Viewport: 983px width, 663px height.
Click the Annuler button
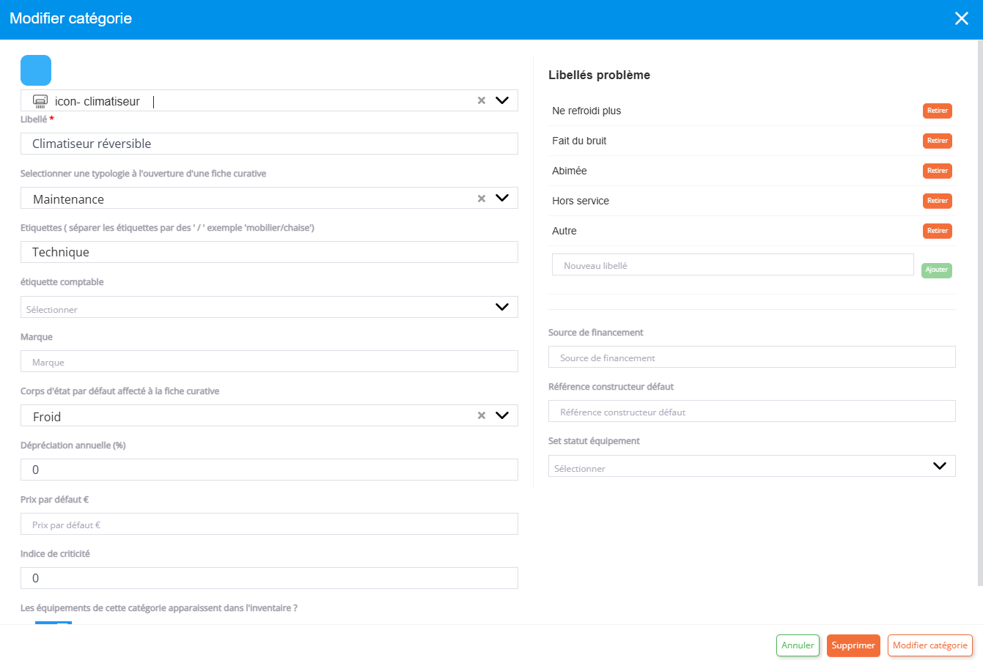(798, 645)
